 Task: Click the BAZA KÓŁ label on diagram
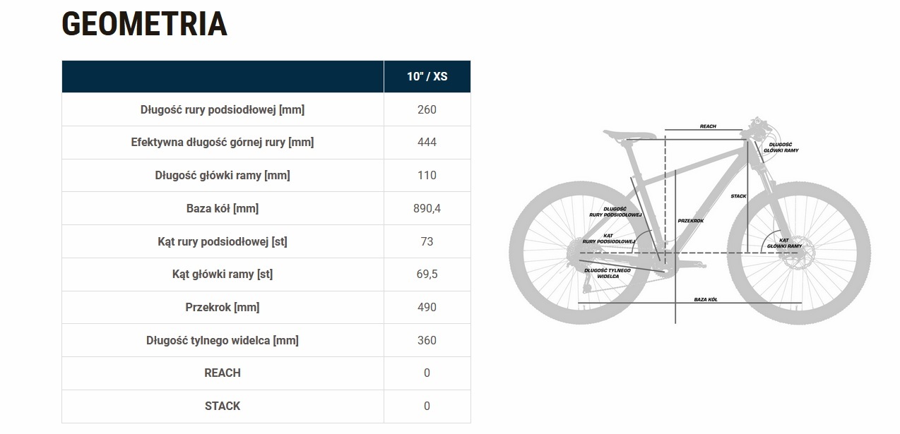[705, 300]
